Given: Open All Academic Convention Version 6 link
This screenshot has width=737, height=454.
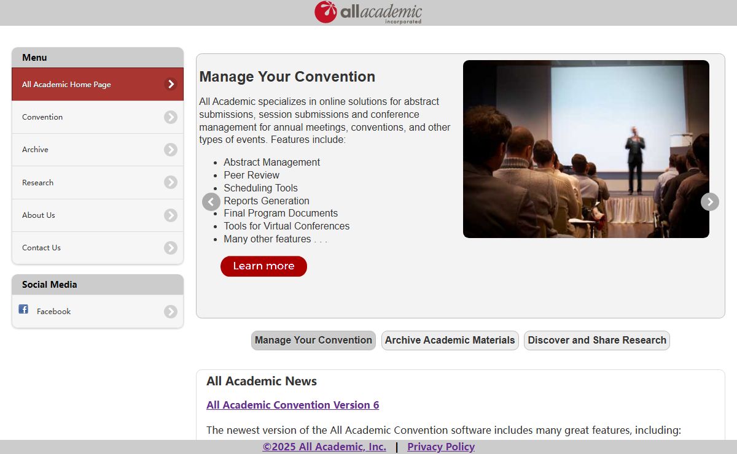Looking at the screenshot, I should coord(293,405).
